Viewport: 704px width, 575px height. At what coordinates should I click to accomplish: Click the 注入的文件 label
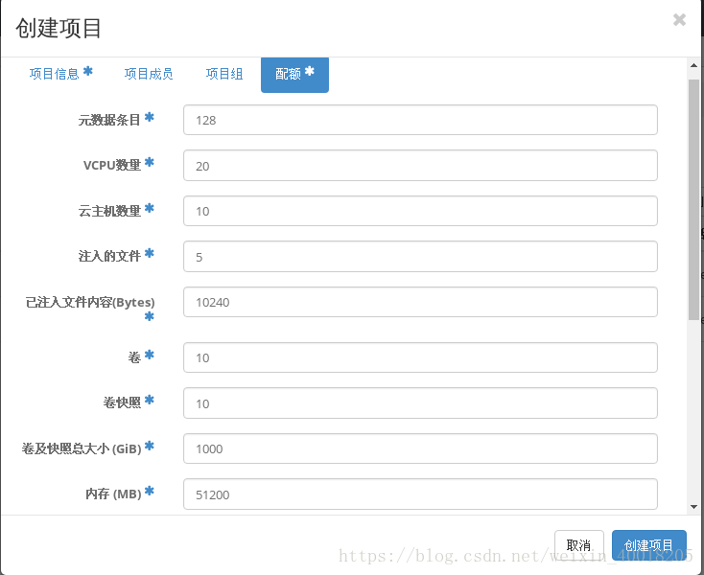coord(109,256)
